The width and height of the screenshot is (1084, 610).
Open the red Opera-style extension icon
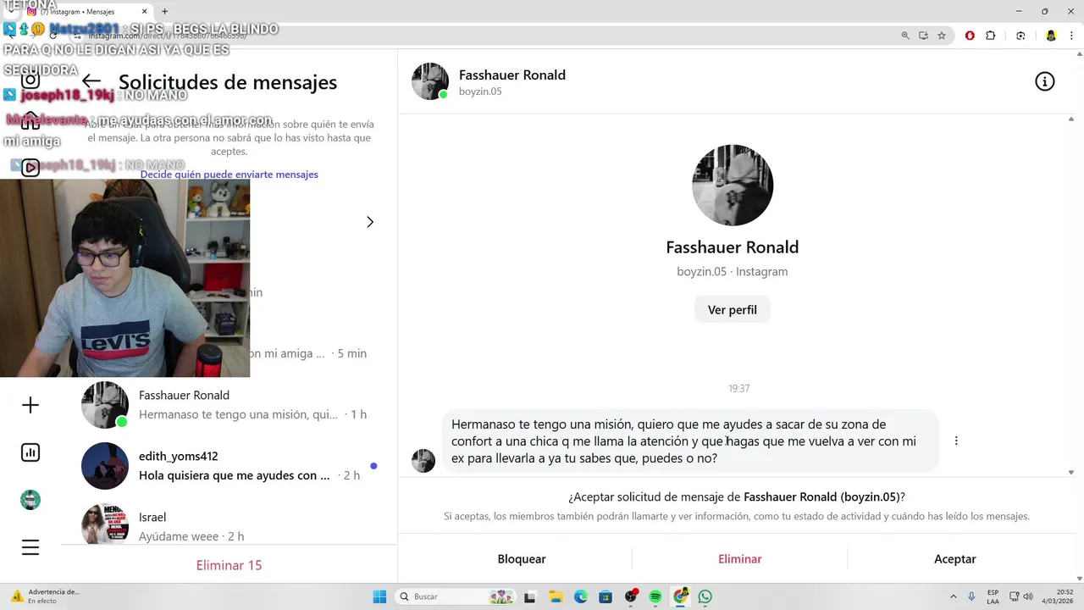970,36
